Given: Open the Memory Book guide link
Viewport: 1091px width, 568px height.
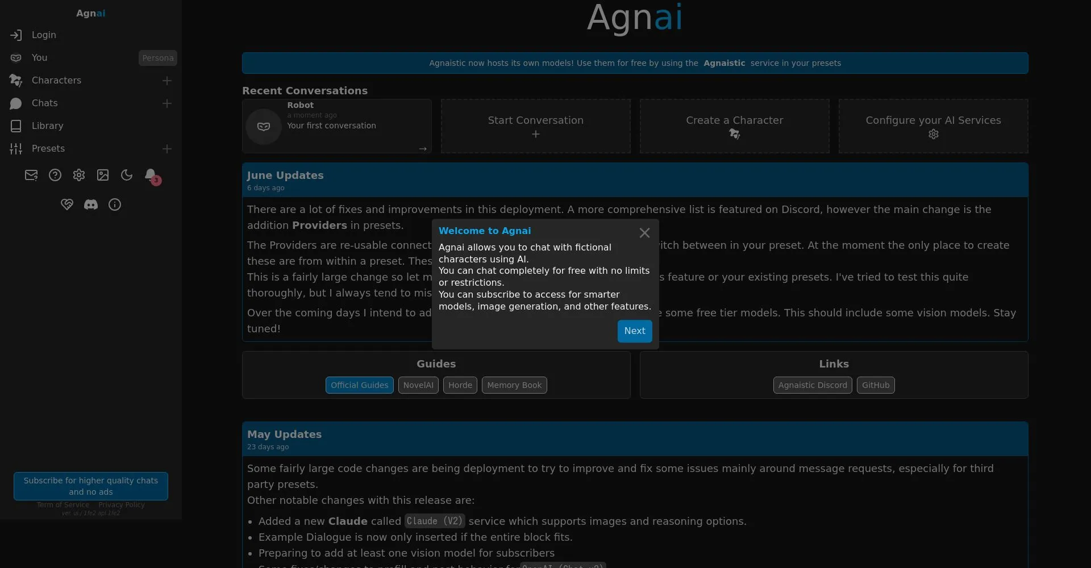Looking at the screenshot, I should pos(514,385).
